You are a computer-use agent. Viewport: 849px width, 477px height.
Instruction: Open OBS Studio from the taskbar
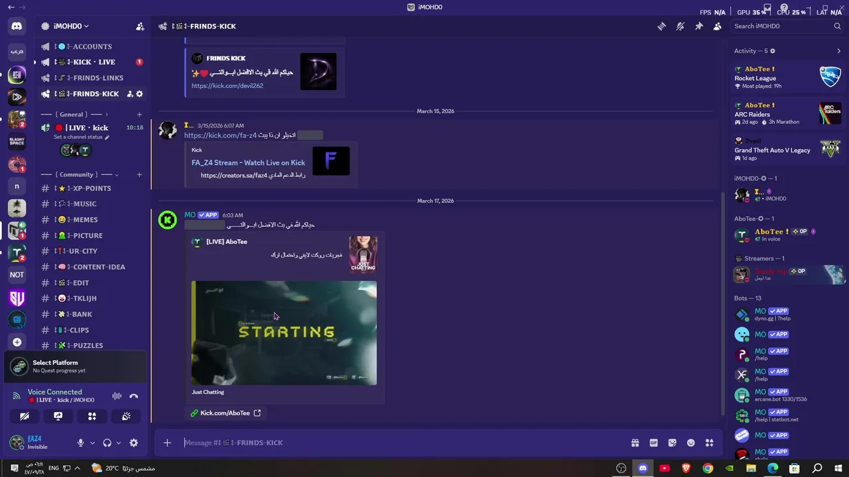(x=621, y=468)
